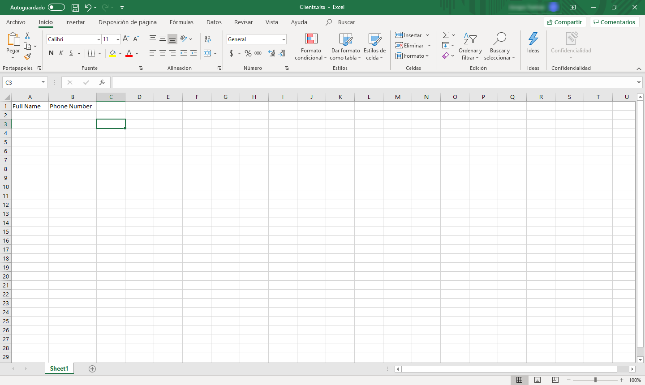Open the font size dropdown
This screenshot has height=385, width=645.
117,39
